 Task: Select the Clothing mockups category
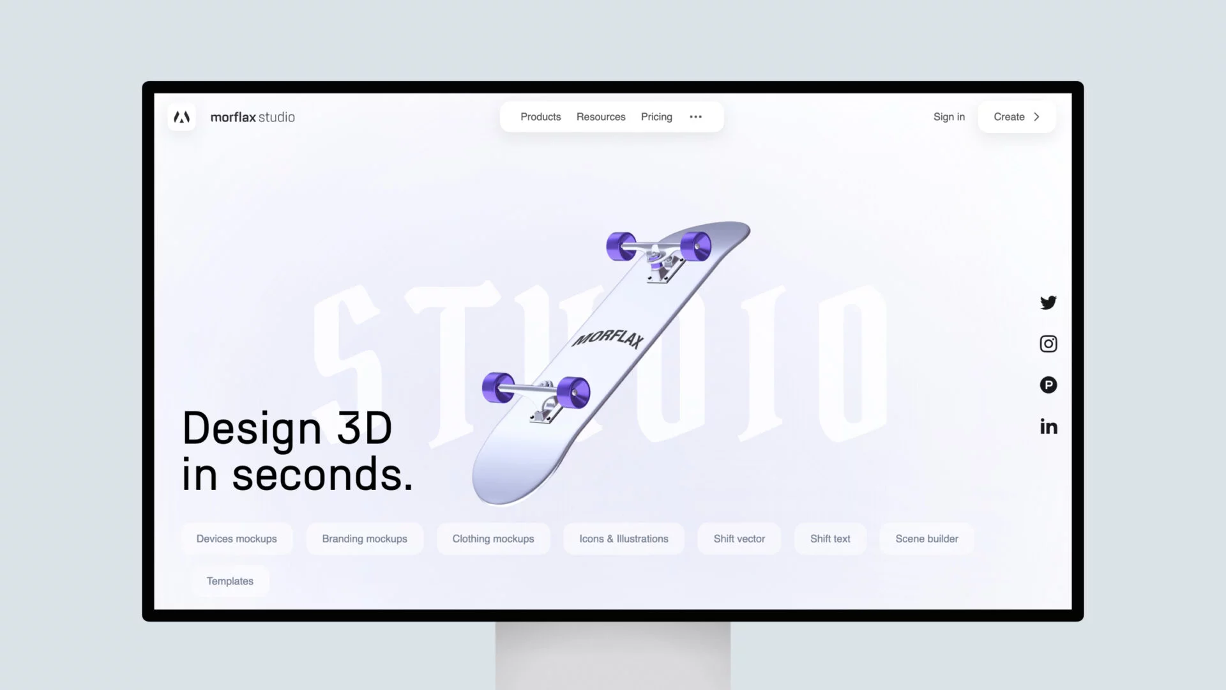(492, 539)
